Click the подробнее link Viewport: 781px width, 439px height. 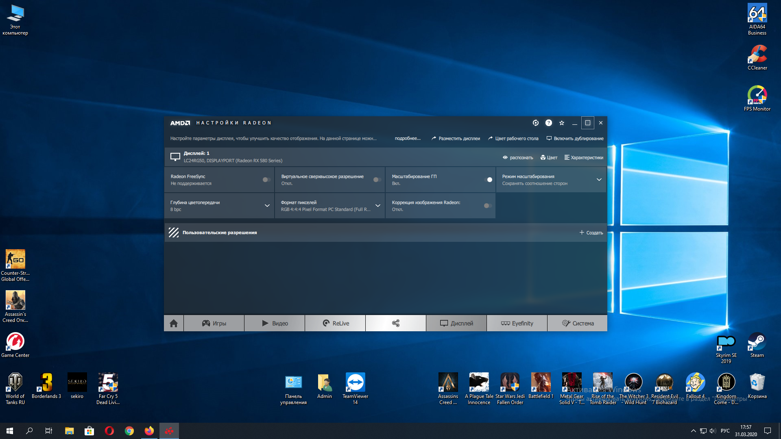click(x=408, y=139)
